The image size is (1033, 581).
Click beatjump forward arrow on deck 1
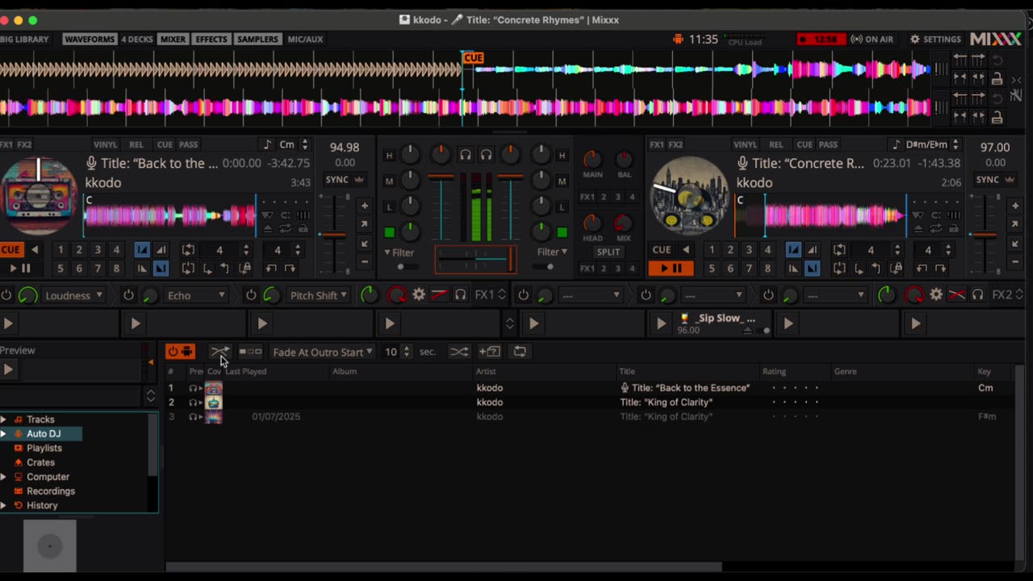291,269
